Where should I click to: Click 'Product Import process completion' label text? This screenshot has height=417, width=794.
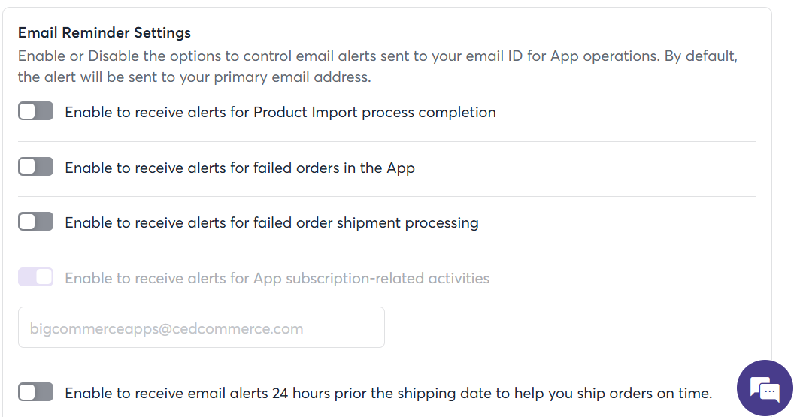coord(374,113)
